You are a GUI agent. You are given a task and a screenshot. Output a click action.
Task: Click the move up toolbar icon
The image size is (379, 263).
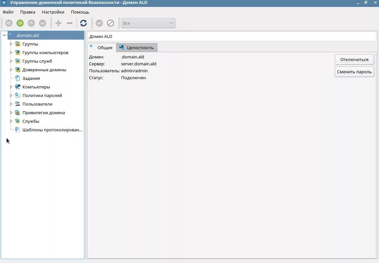(x=31, y=23)
